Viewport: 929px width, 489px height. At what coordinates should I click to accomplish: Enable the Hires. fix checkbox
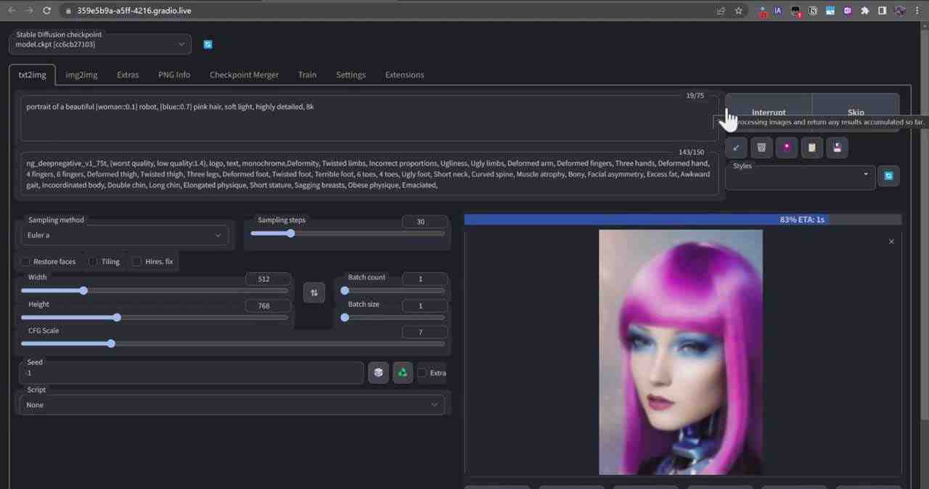point(137,261)
